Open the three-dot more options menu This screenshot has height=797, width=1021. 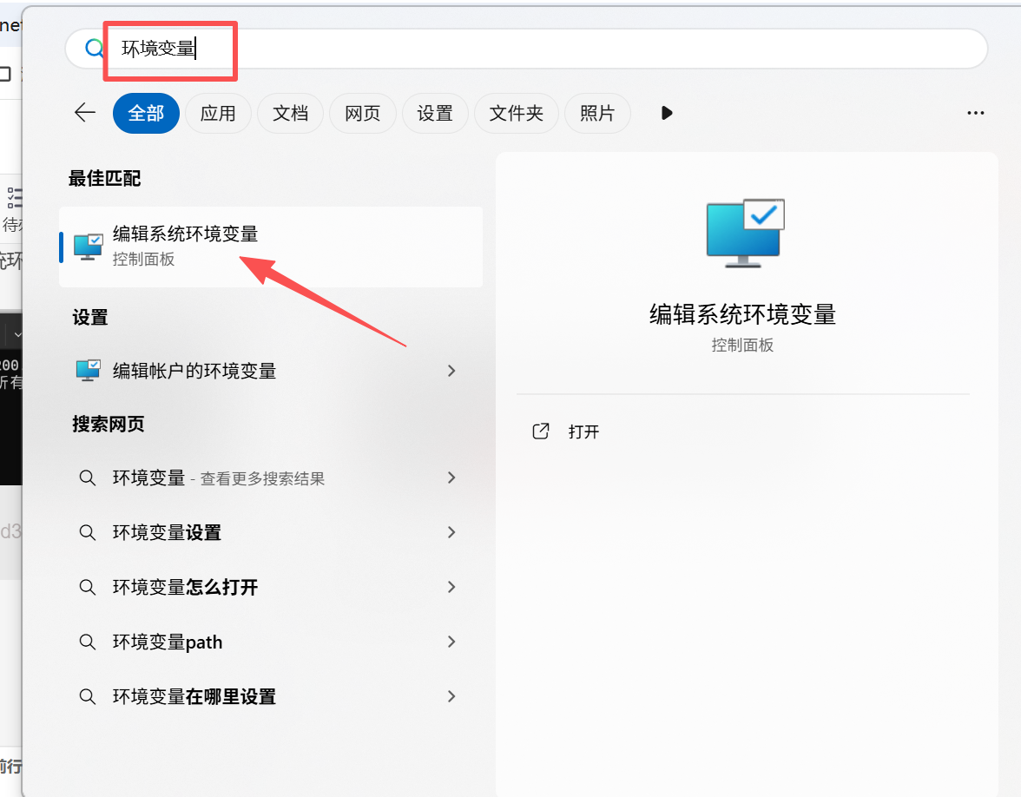(976, 113)
